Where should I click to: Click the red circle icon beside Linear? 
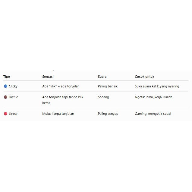tap(5, 114)
